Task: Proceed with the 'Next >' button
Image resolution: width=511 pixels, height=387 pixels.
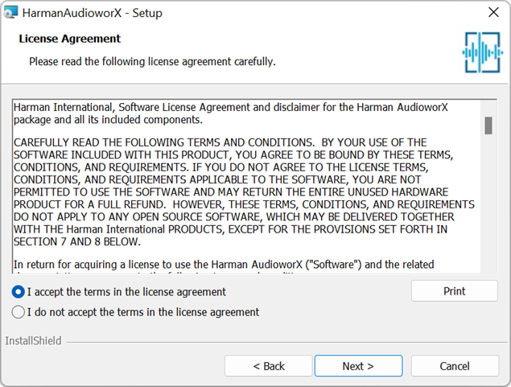Action: (358, 366)
